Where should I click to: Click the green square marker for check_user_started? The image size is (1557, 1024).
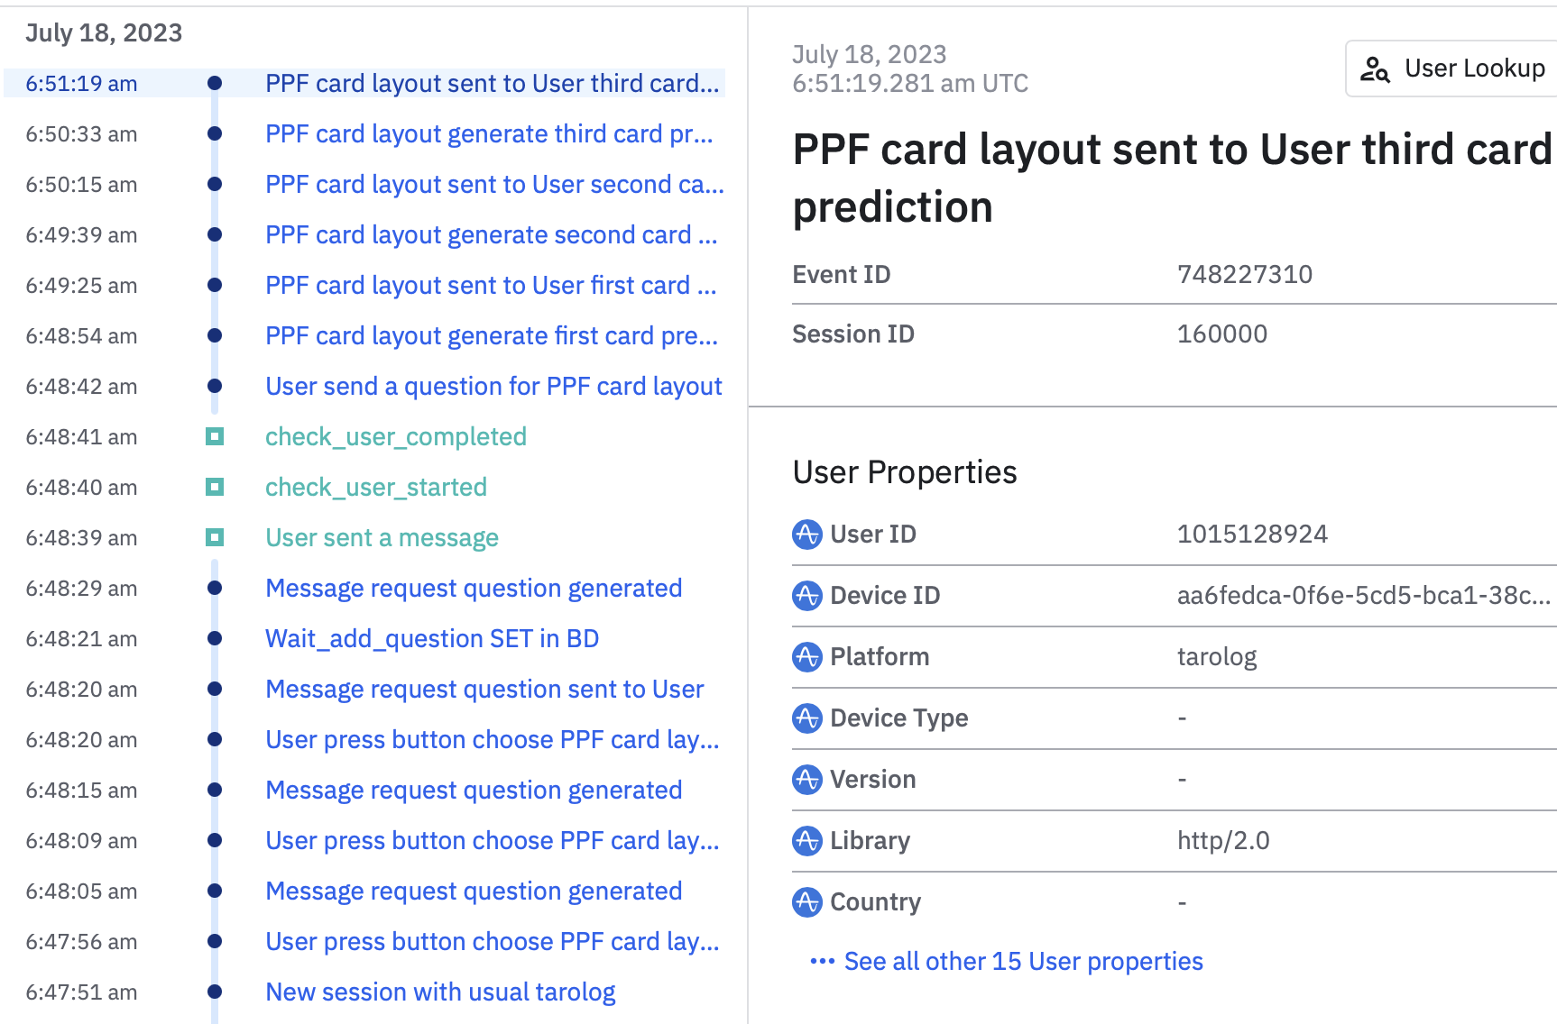[215, 488]
